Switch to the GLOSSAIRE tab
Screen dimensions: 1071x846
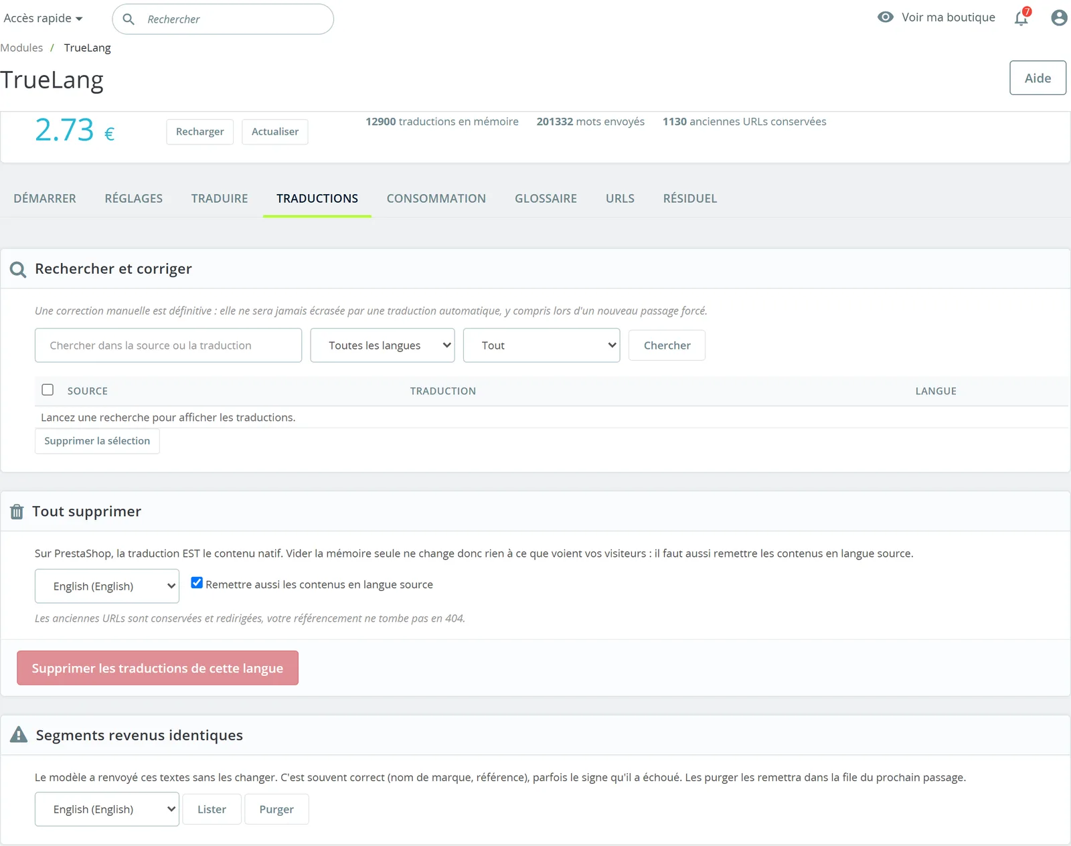[546, 199]
